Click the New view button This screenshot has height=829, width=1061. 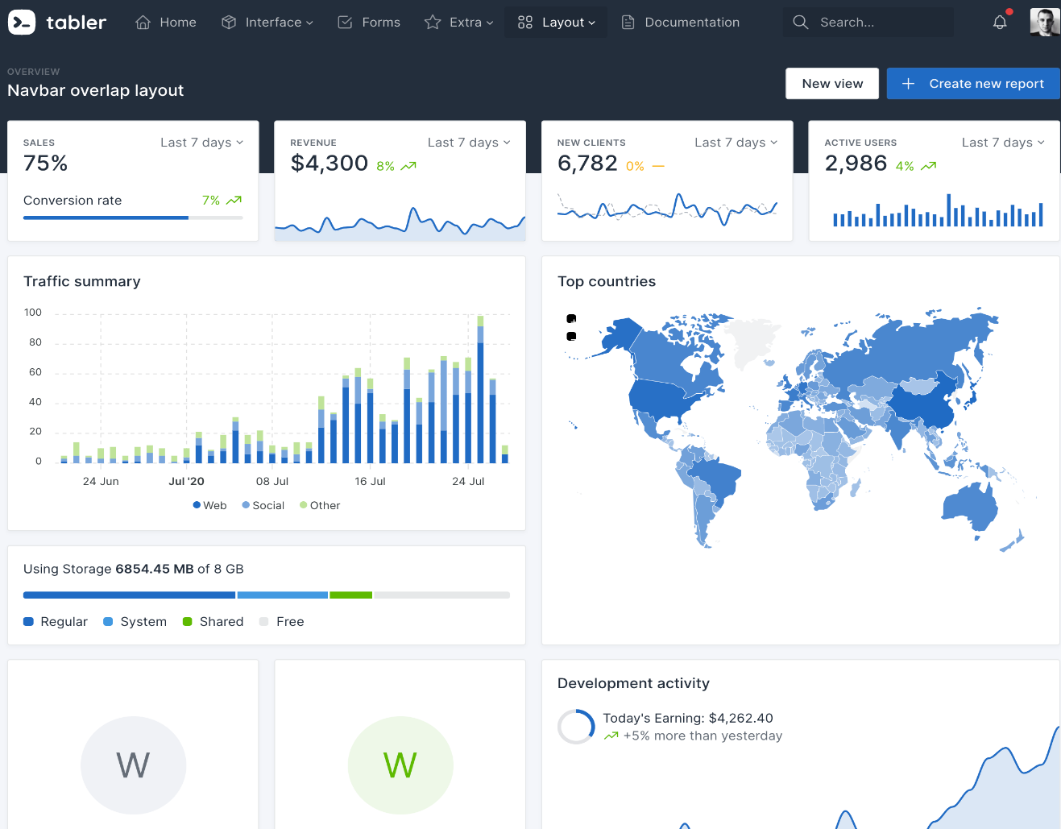[x=832, y=84]
